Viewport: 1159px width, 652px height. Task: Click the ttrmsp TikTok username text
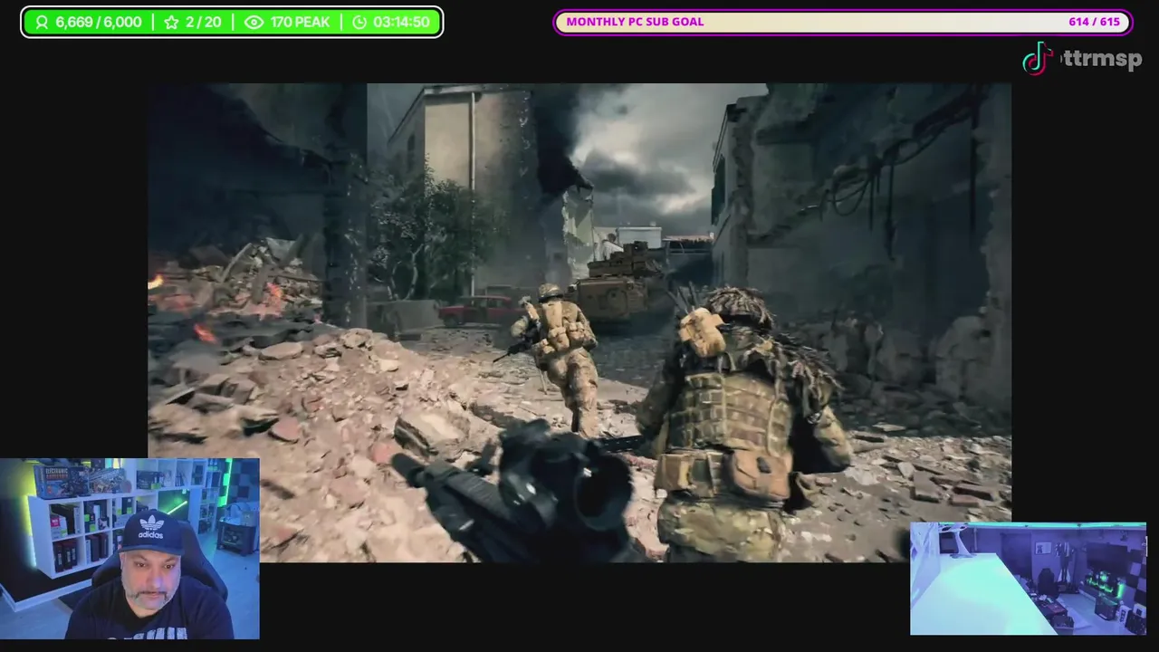pos(1102,60)
